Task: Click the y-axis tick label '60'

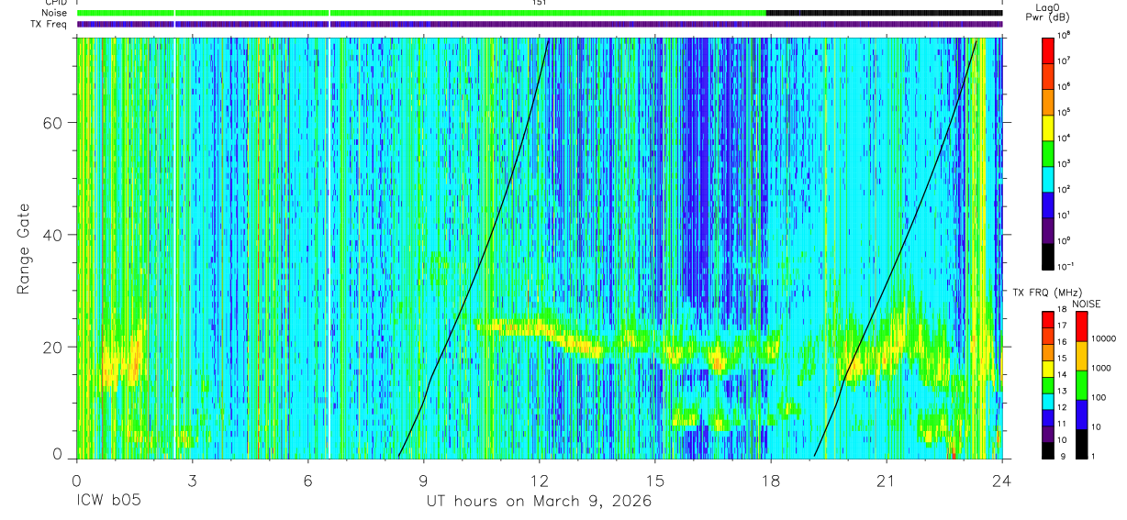Action: point(51,123)
